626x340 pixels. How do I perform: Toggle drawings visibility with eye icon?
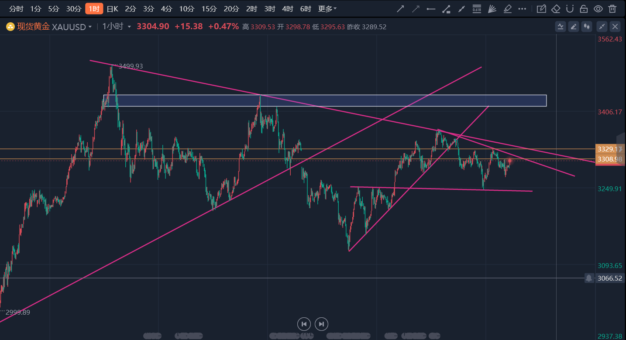[598, 9]
